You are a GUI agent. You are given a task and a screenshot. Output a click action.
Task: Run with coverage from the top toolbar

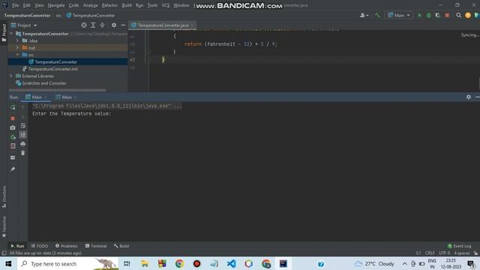(x=438, y=15)
